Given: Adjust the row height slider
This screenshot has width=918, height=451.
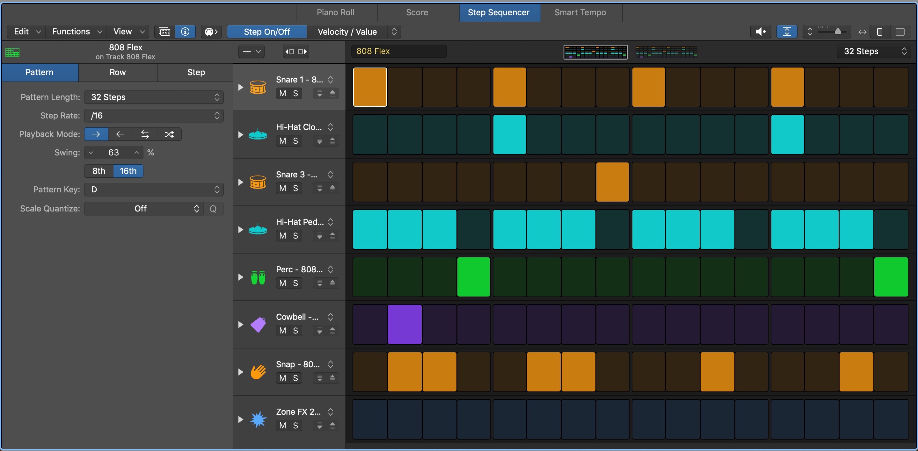Looking at the screenshot, I should point(839,31).
